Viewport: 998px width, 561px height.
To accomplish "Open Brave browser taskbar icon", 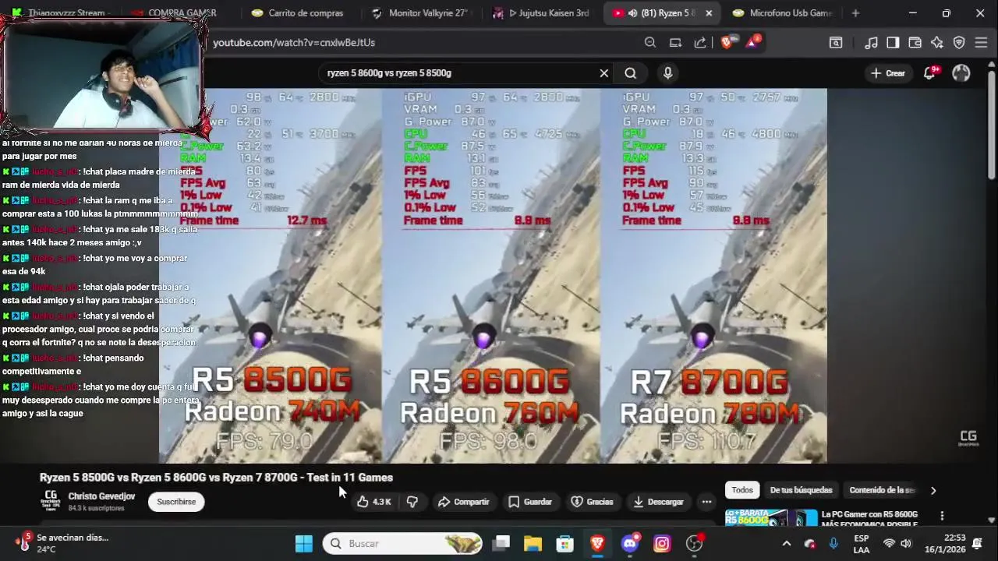I will tap(597, 544).
